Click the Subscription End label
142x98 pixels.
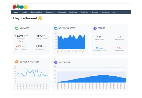click(99, 51)
